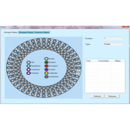Click the Refresh button
130x130 pixels.
pyautogui.click(x=97, y=96)
